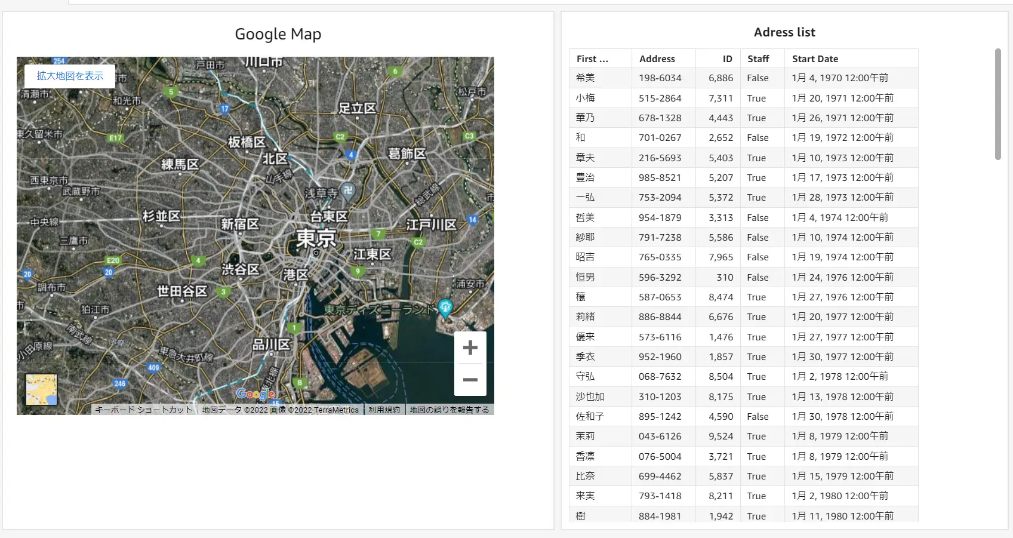Select address cell 753-2094

point(664,197)
